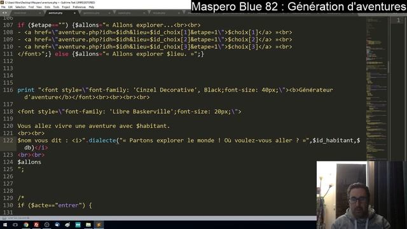Open the Selection menu
The width and height of the screenshot is (407, 229).
click(20, 7)
